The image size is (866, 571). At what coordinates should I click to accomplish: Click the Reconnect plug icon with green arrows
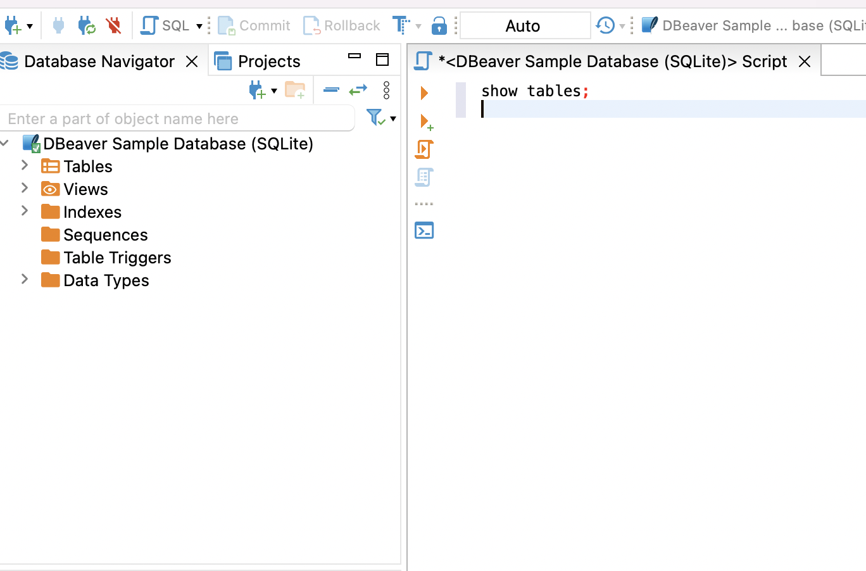[x=86, y=26]
